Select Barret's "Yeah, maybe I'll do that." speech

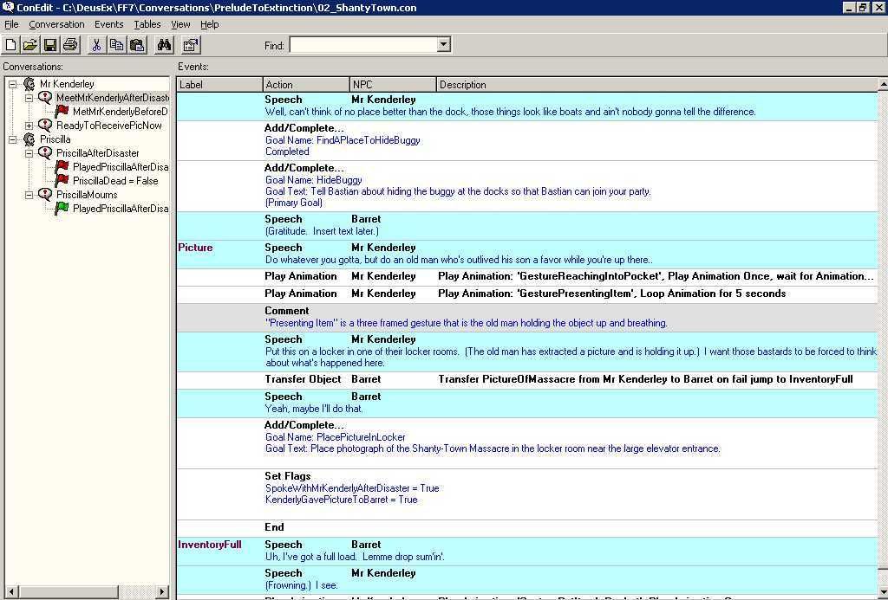click(527, 403)
